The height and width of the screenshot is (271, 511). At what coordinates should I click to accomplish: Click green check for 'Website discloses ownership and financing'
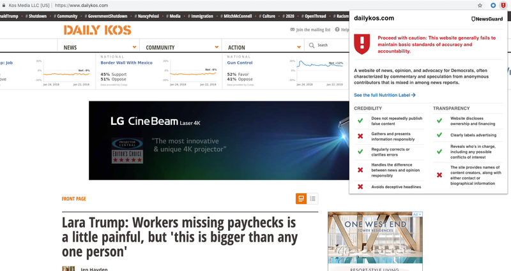(439, 121)
